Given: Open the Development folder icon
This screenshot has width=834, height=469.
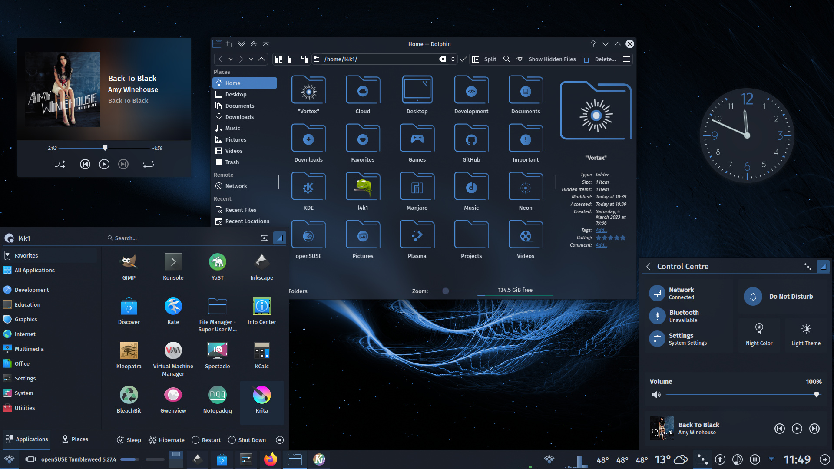Looking at the screenshot, I should pyautogui.click(x=471, y=90).
